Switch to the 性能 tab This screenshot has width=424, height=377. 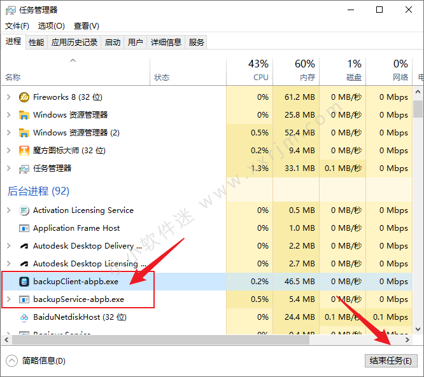point(36,43)
